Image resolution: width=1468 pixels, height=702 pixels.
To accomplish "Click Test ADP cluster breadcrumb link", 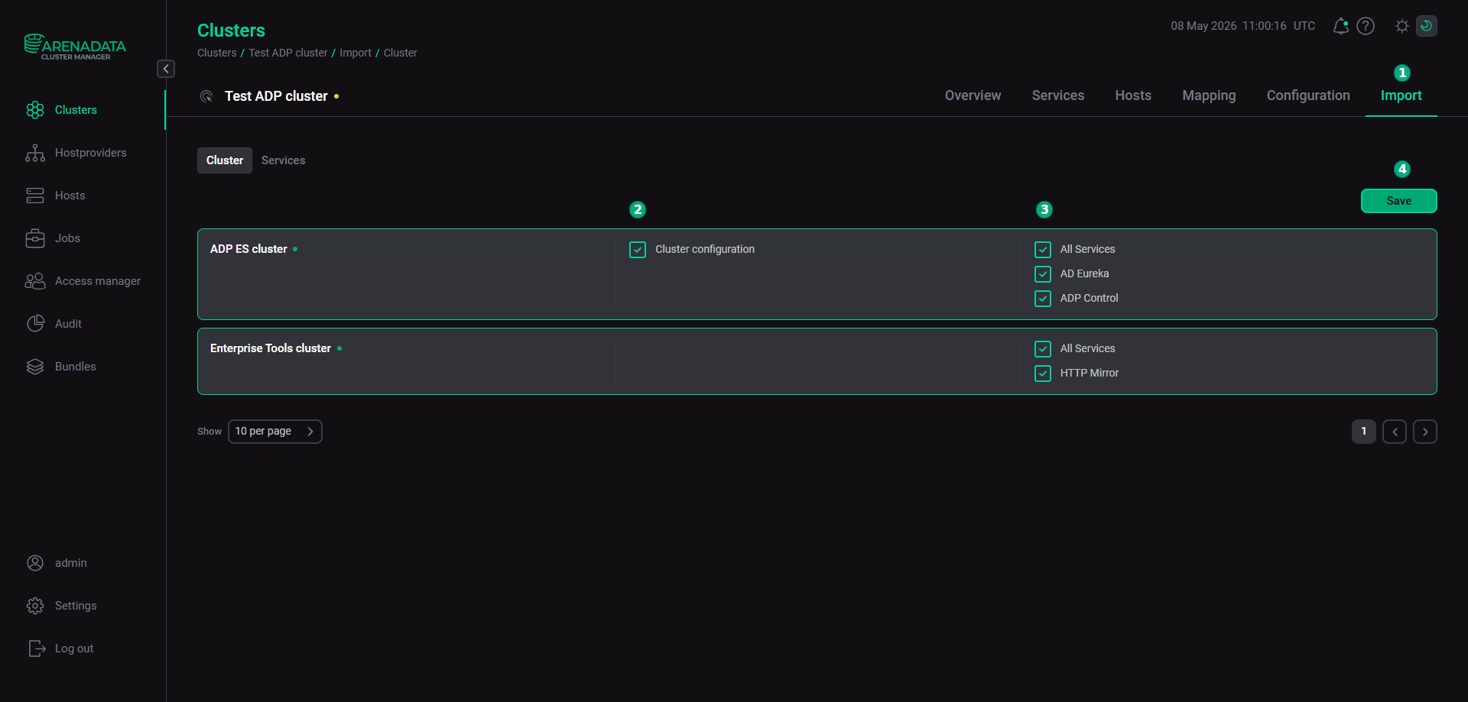I will 287,53.
